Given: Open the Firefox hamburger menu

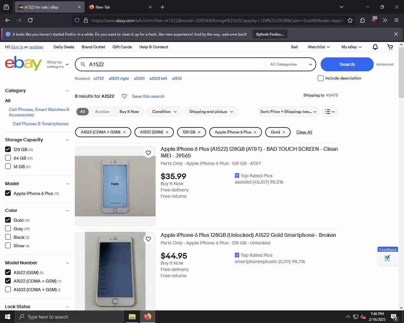Looking at the screenshot, I should (396, 20).
